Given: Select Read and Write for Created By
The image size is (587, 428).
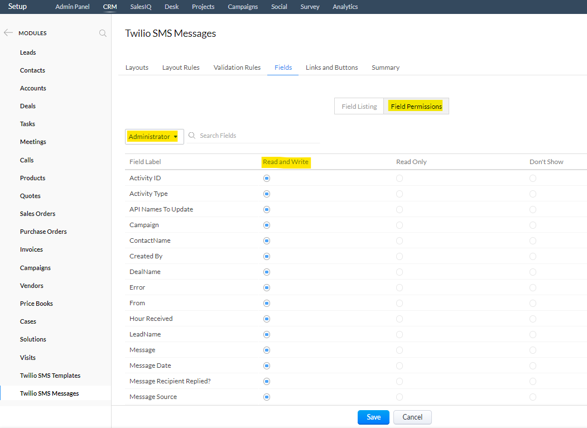Looking at the screenshot, I should (x=267, y=257).
